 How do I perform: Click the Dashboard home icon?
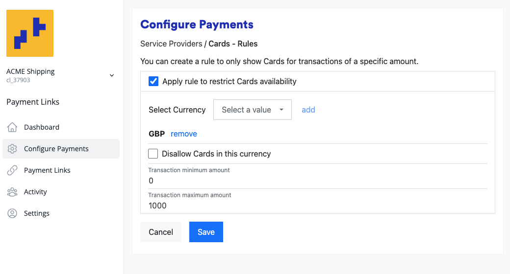coord(12,127)
